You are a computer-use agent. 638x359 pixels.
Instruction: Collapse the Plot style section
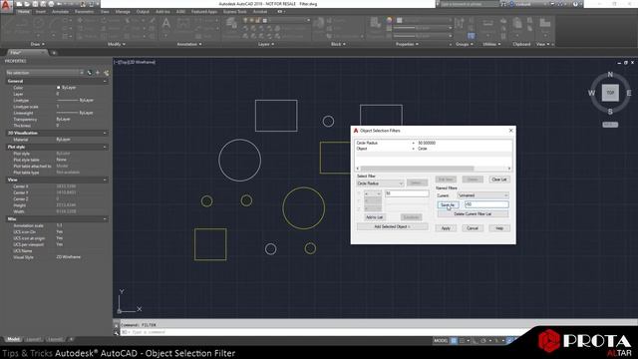pyautogui.click(x=105, y=147)
